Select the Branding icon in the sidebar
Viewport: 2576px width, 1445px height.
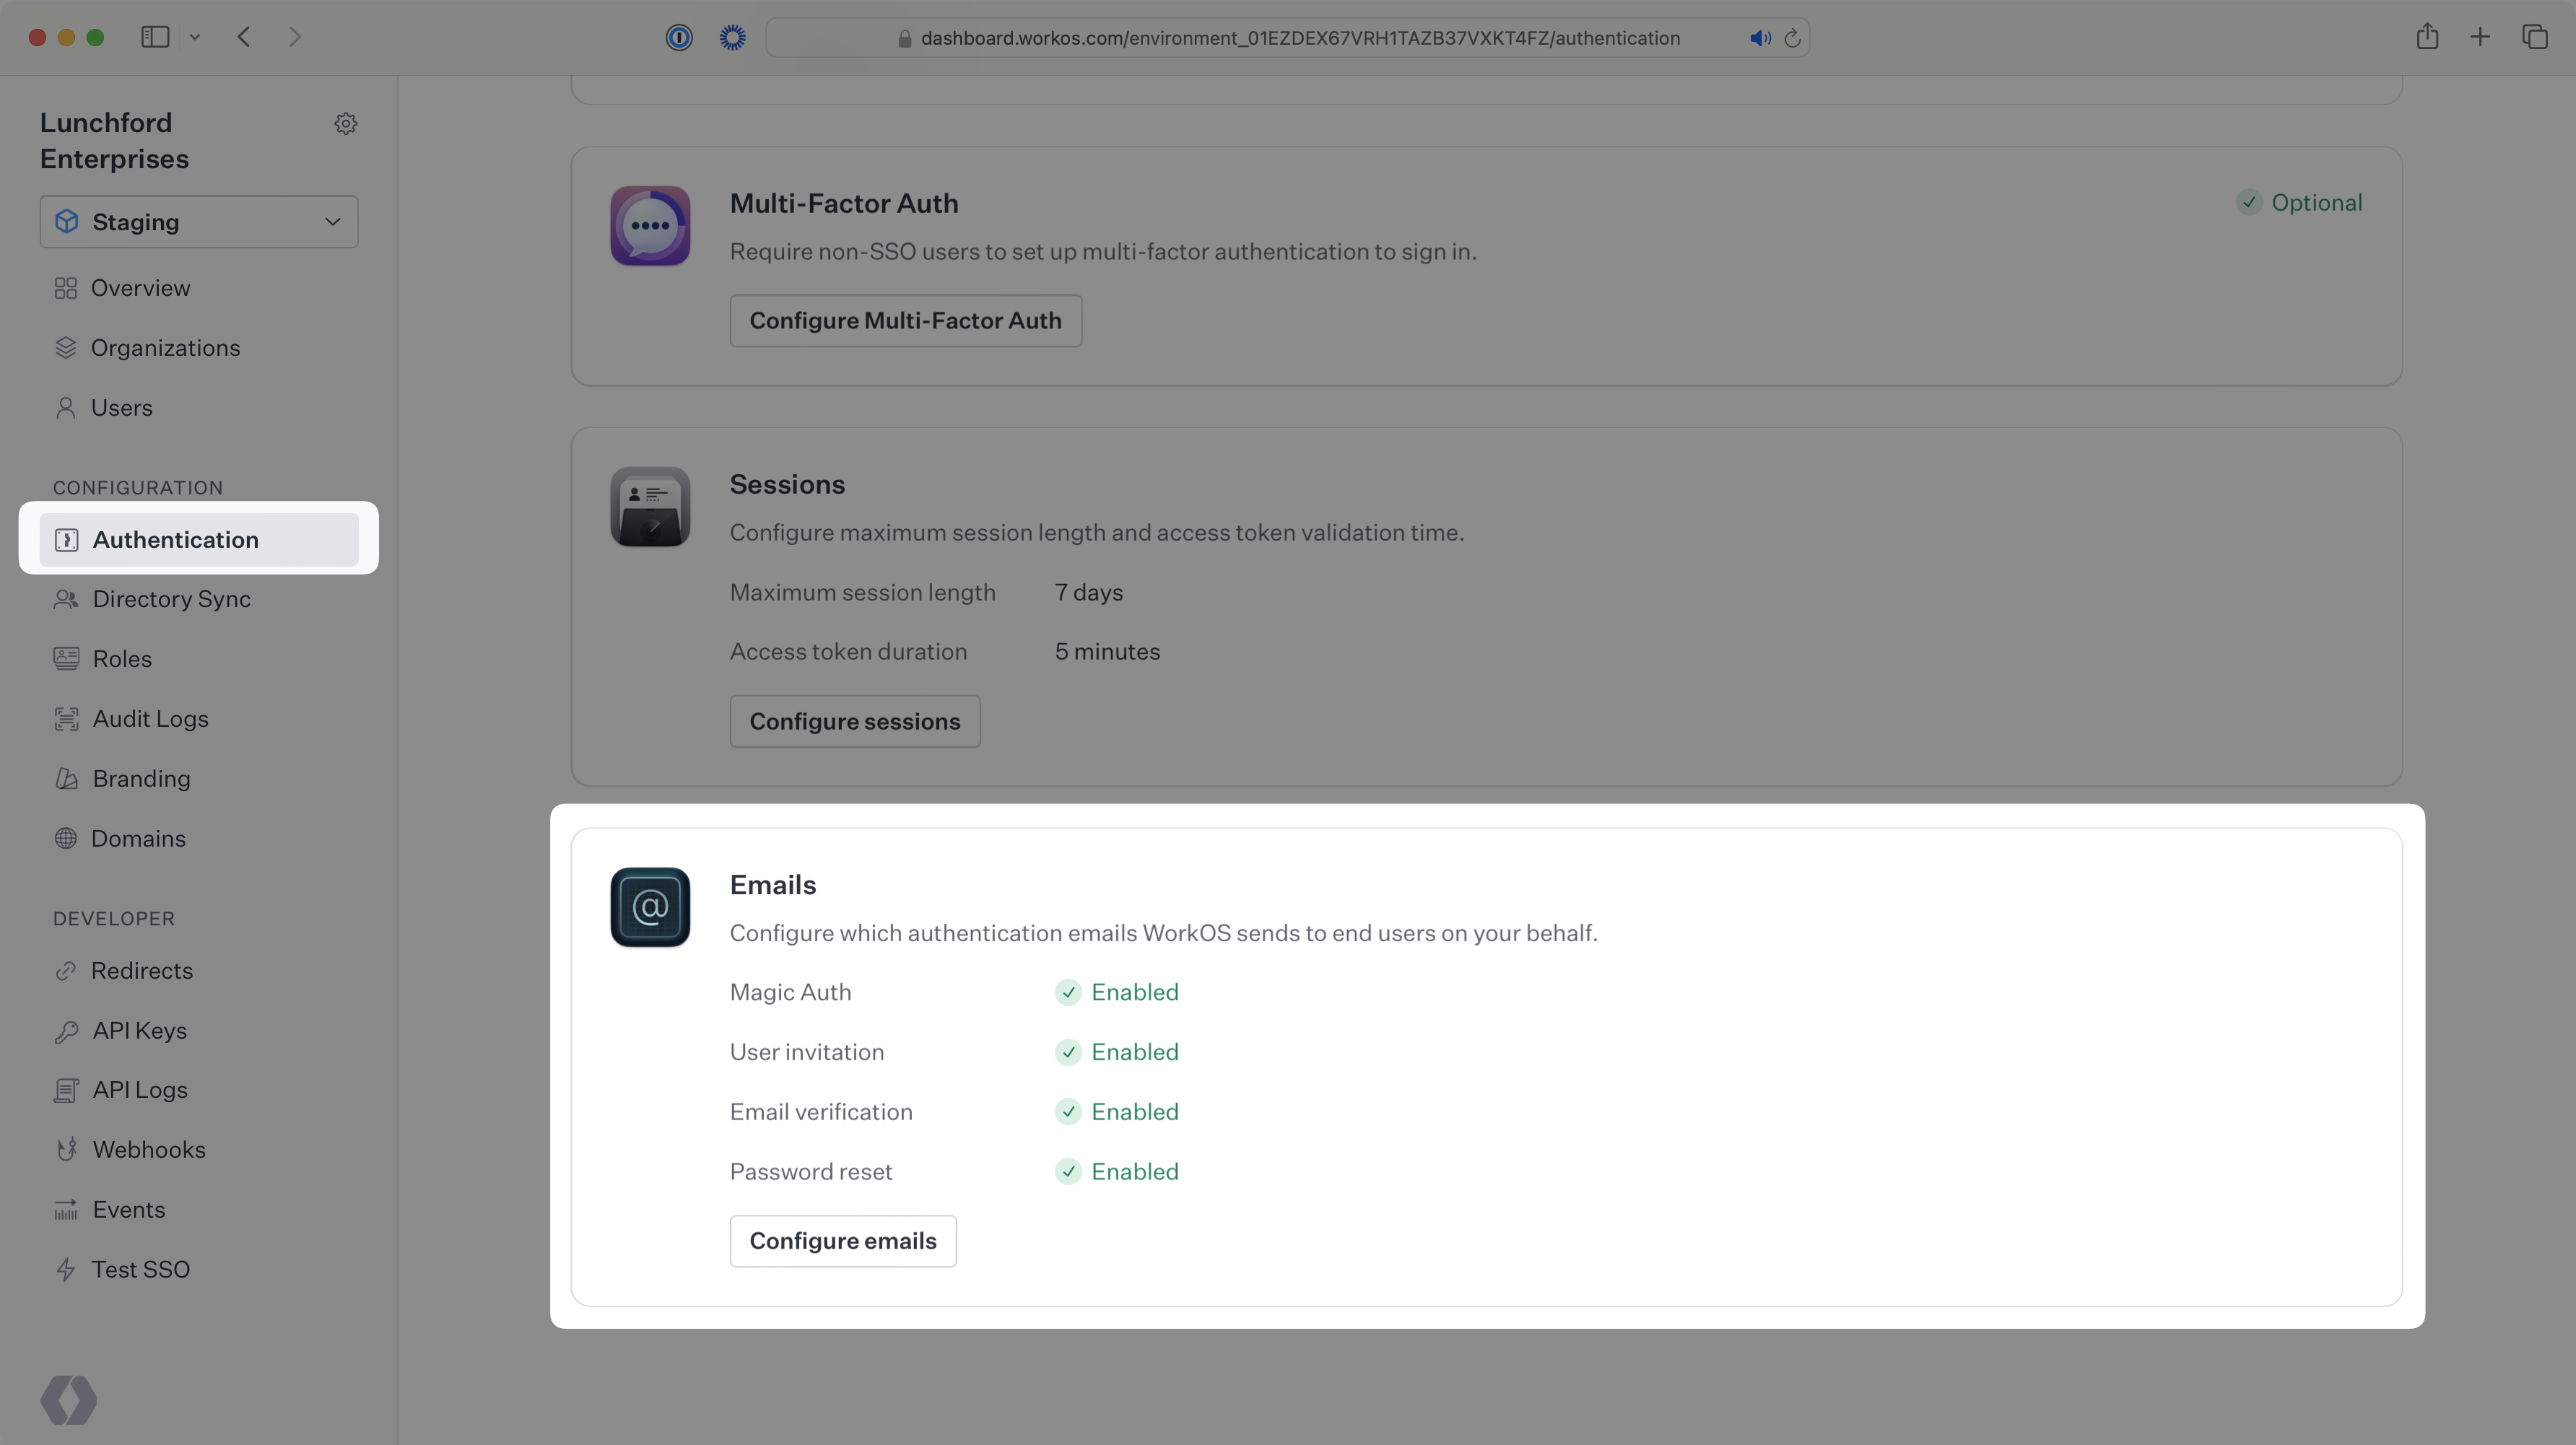66,778
